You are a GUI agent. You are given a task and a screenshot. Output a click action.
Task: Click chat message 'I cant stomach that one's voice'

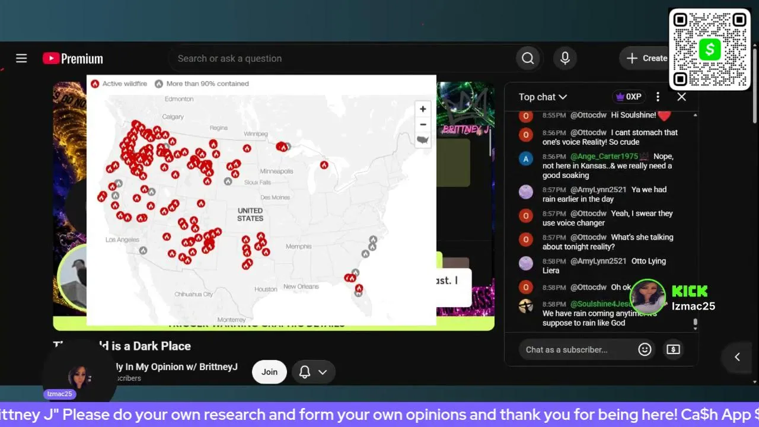(x=610, y=137)
